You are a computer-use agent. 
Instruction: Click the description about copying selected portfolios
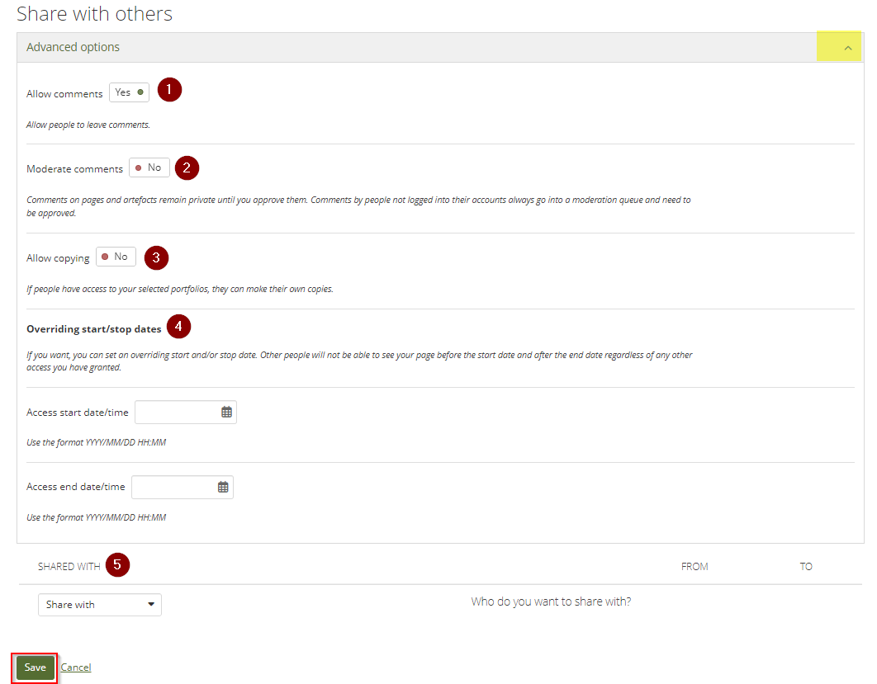179,289
